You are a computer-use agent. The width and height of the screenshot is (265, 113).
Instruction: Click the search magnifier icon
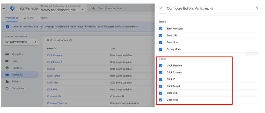pyautogui.click(x=93, y=8)
